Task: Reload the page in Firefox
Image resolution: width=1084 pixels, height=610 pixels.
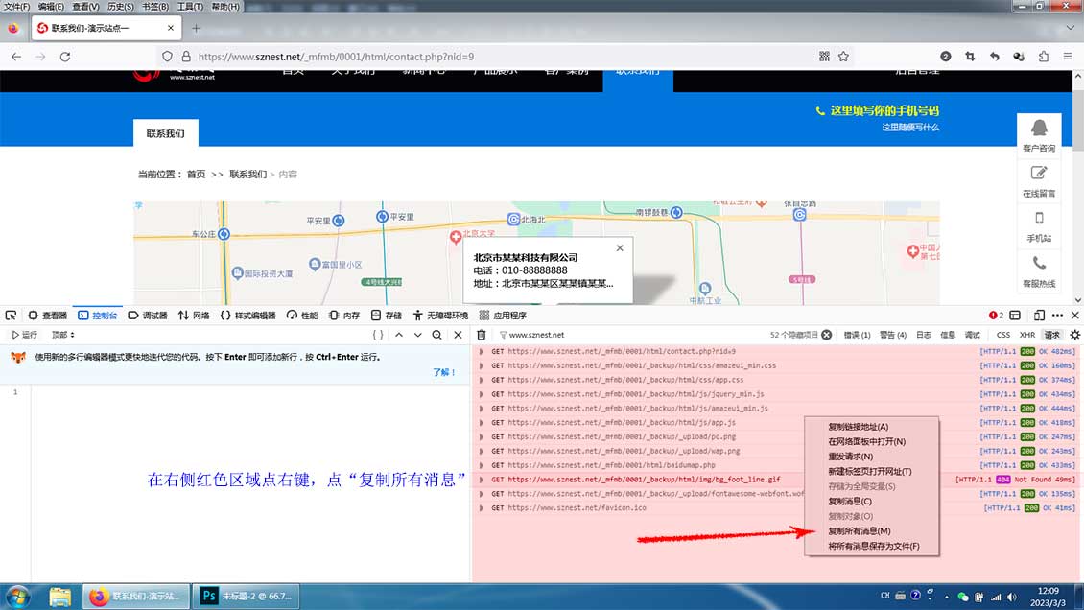Action: 65,57
